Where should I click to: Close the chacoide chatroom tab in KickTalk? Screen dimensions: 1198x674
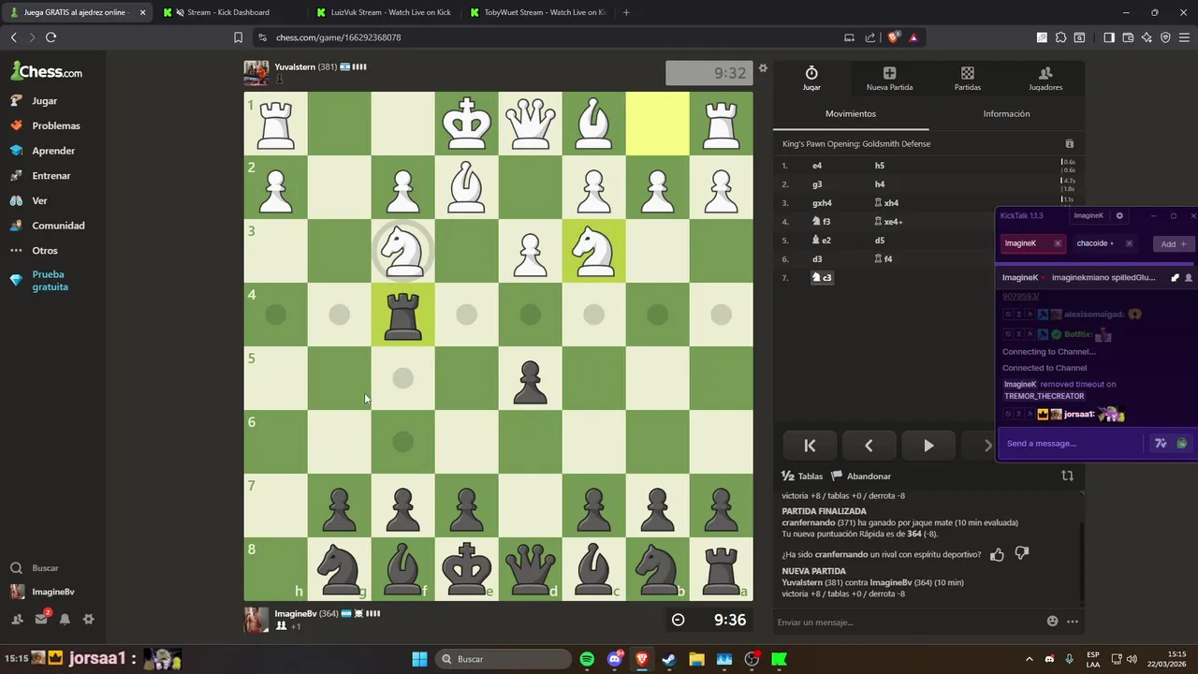pyautogui.click(x=1129, y=243)
